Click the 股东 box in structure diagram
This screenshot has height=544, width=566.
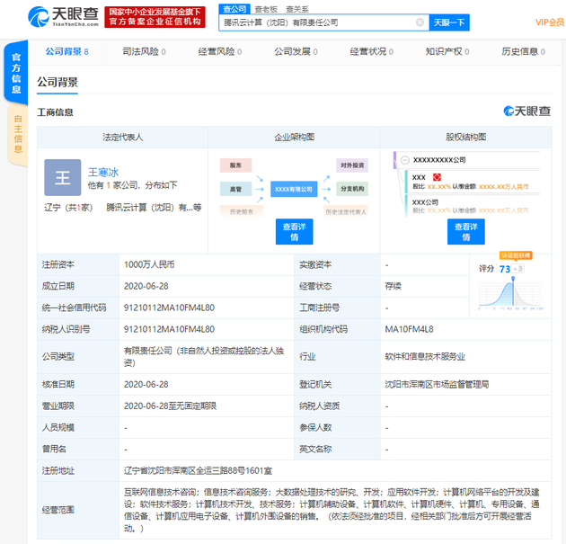[x=235, y=165]
